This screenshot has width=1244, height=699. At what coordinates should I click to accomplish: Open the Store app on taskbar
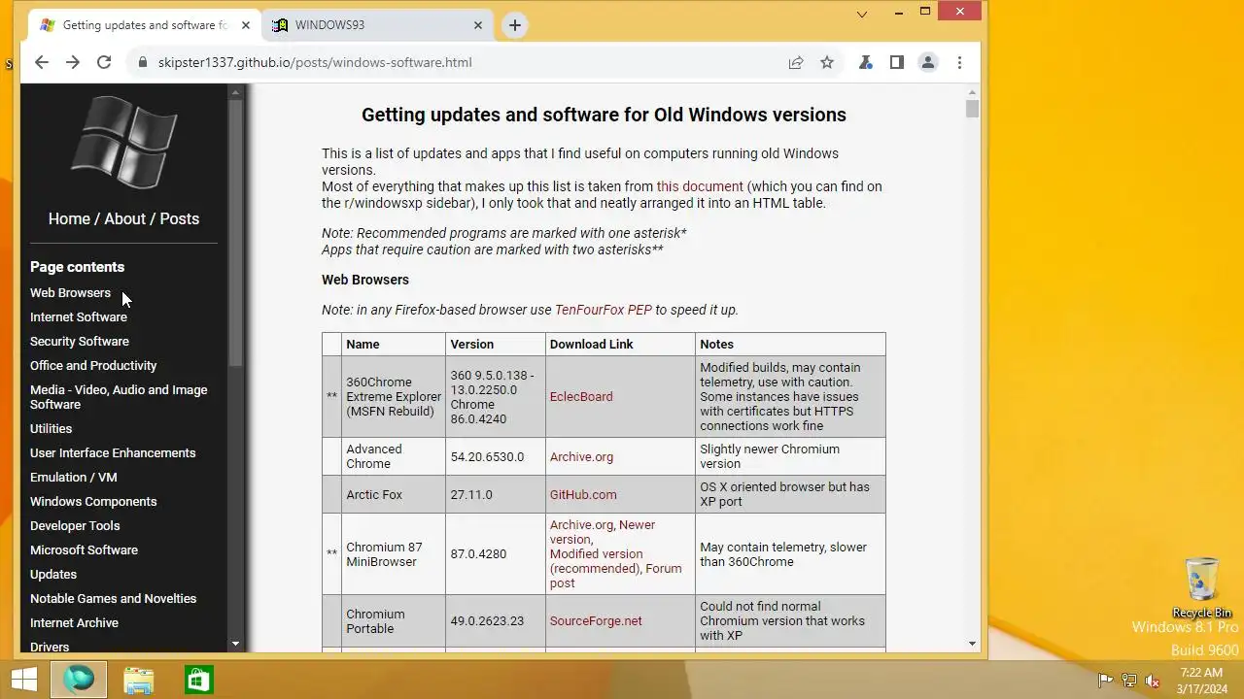[x=198, y=679]
